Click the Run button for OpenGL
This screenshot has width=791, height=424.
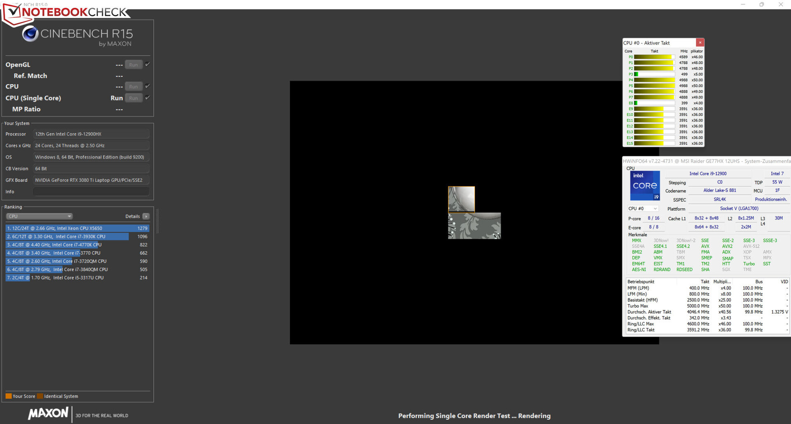tap(133, 65)
